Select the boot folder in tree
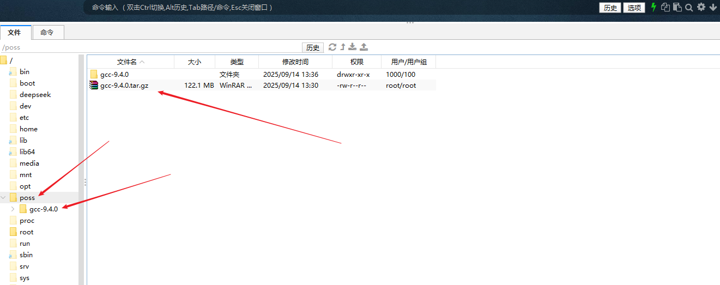 (27, 83)
